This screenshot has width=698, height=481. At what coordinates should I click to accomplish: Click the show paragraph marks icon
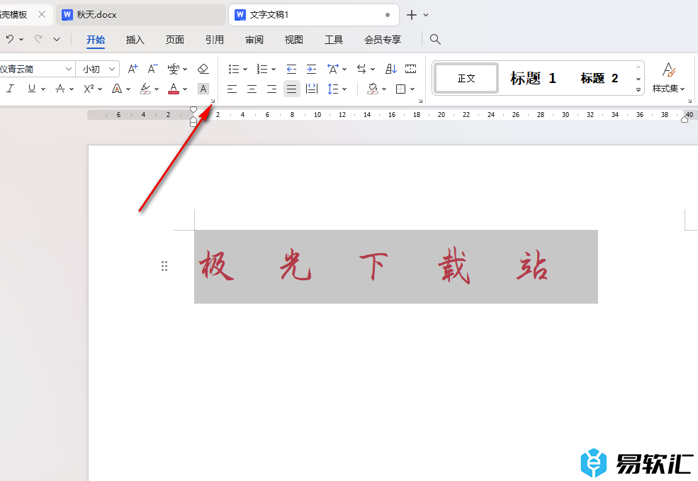[411, 69]
